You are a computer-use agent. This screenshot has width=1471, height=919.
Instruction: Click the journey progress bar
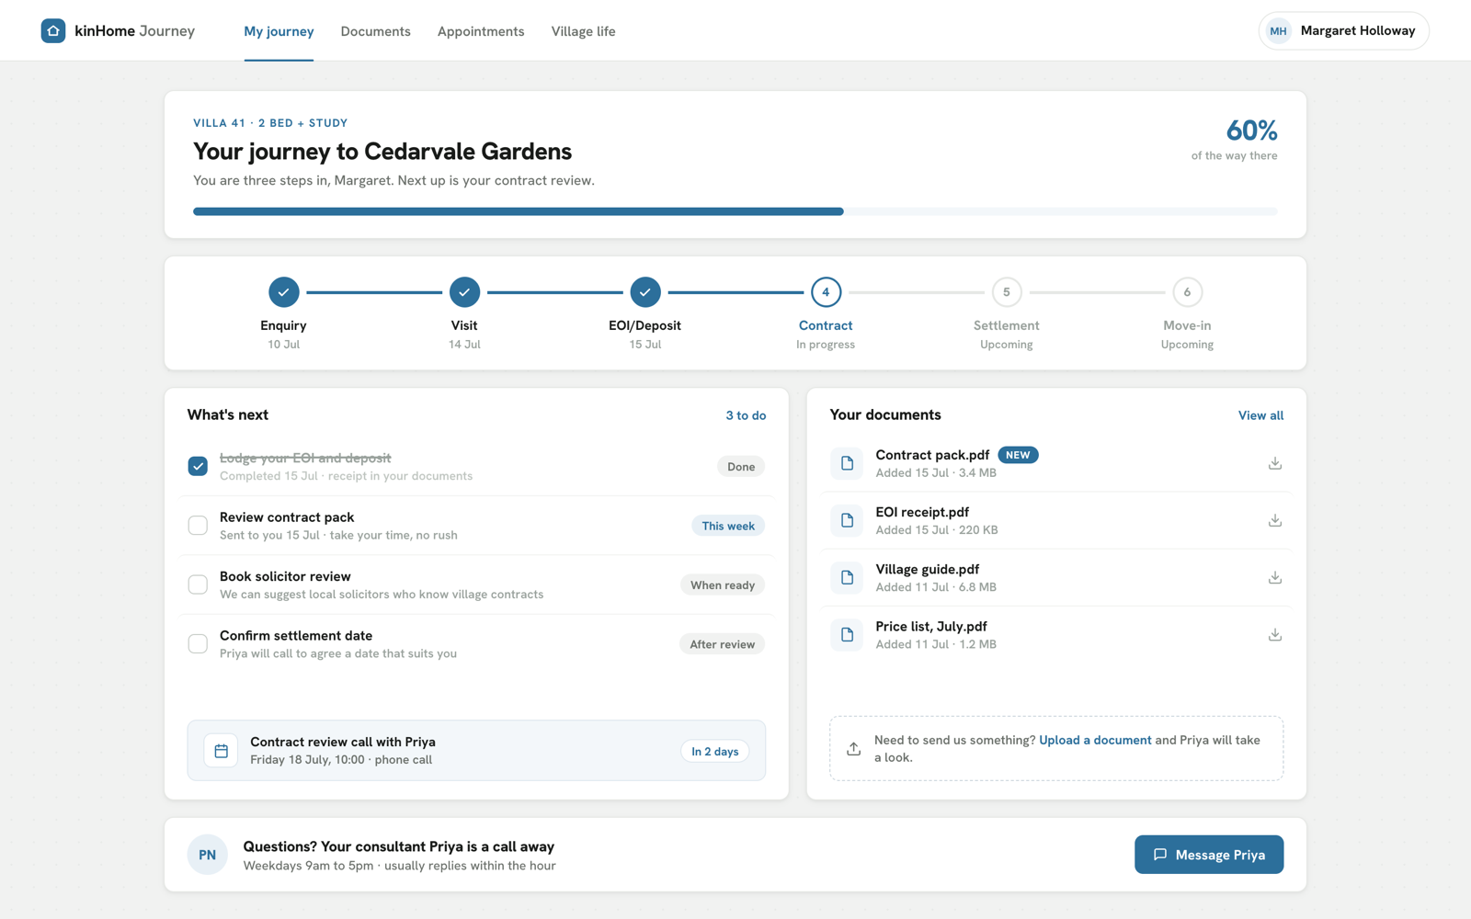click(x=735, y=211)
